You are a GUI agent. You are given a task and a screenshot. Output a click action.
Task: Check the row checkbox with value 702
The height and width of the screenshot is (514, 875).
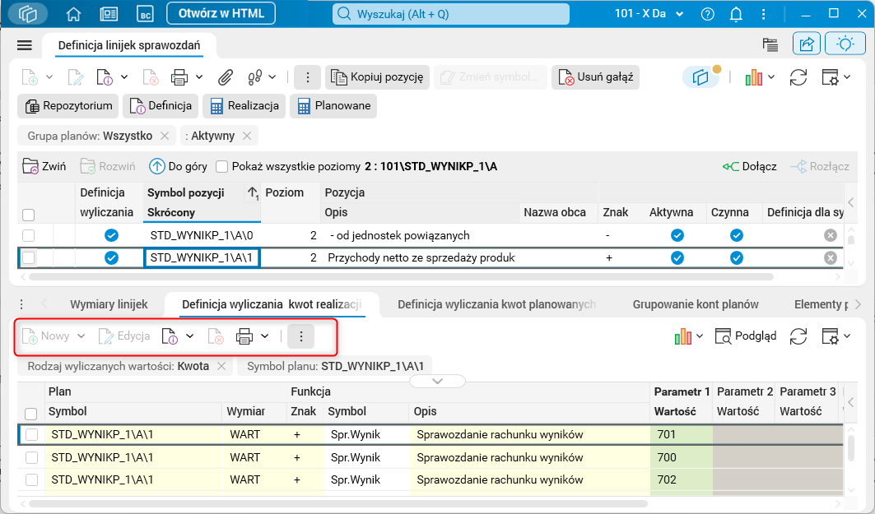click(x=32, y=480)
